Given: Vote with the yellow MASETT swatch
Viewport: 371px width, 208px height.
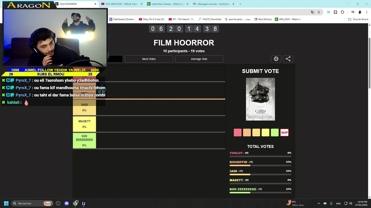Looking at the screenshot, I should pos(265,133).
